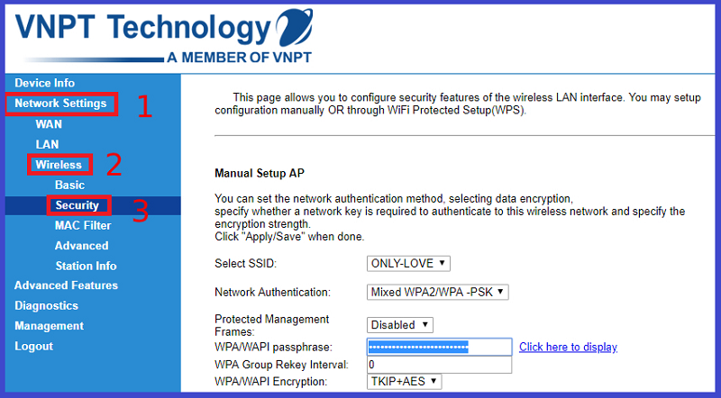Change Protected Management Frames dropdown
Viewport: 721px width, 398px height.
[x=401, y=325]
